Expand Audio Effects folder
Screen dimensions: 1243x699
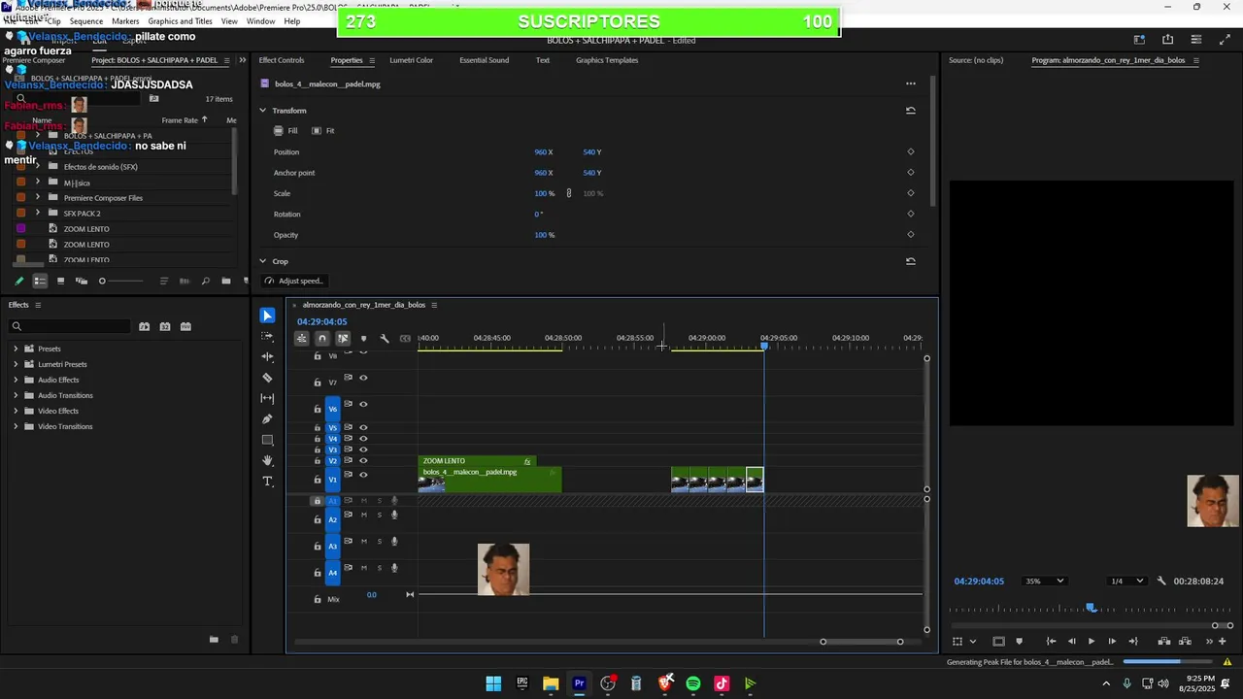(x=16, y=380)
